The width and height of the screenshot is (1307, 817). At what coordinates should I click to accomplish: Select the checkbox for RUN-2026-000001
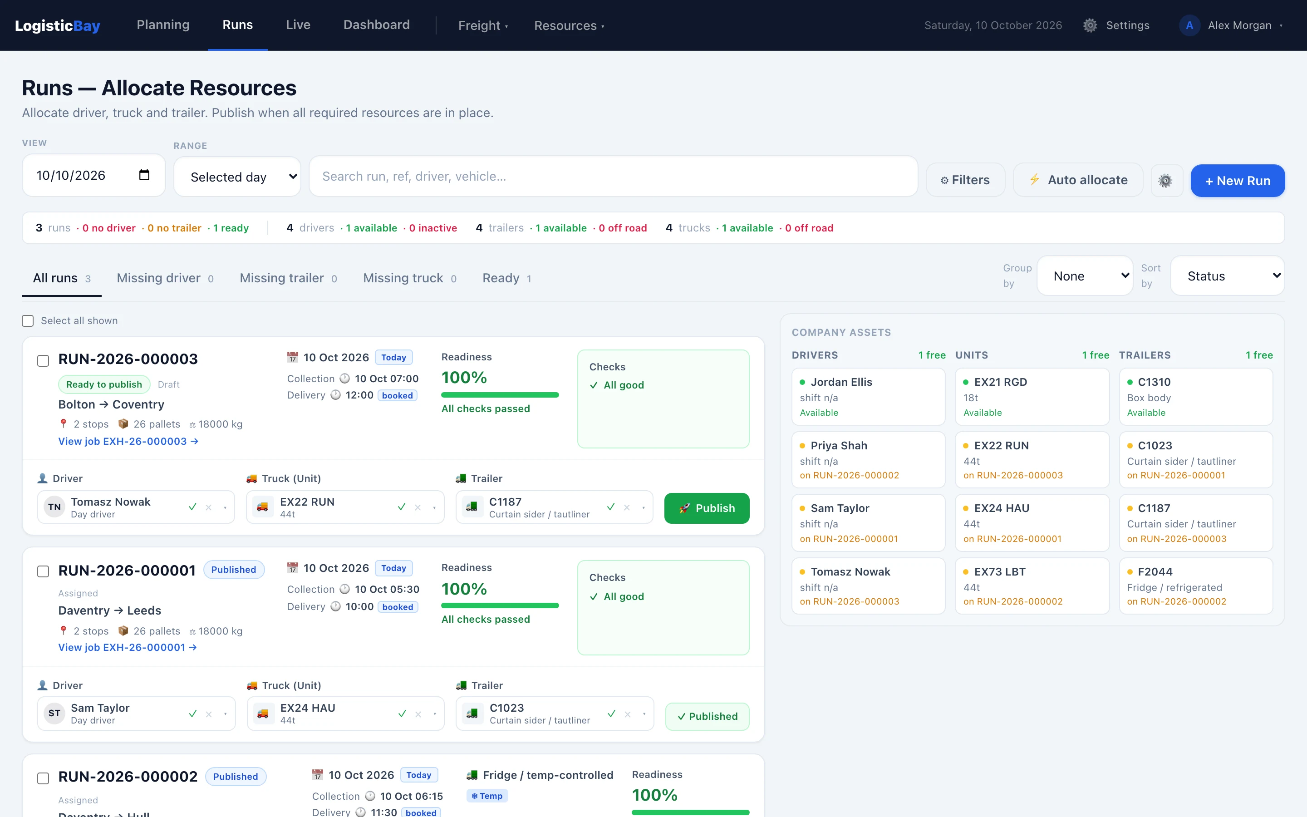click(43, 572)
